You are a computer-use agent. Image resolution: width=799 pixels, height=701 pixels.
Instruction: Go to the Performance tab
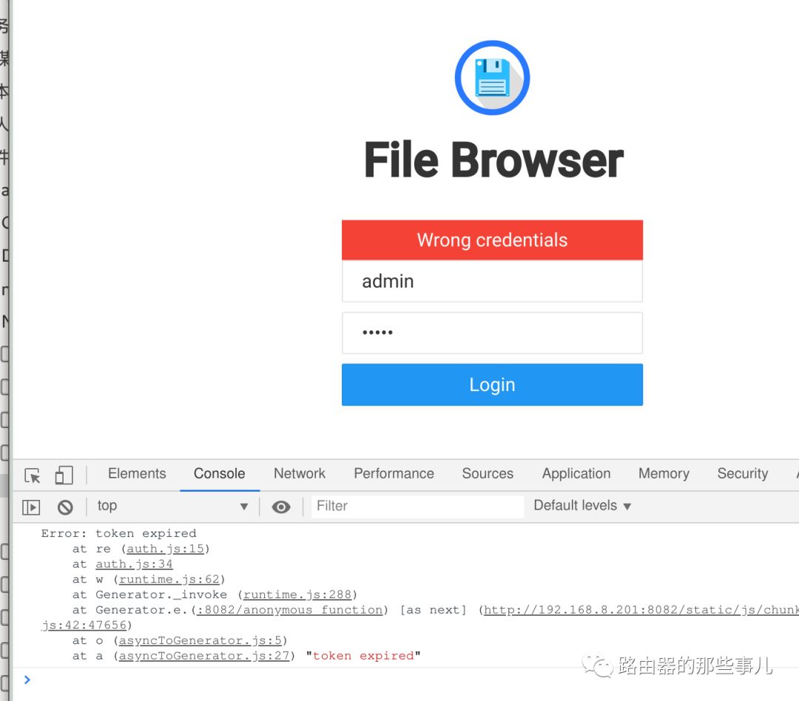(x=394, y=473)
